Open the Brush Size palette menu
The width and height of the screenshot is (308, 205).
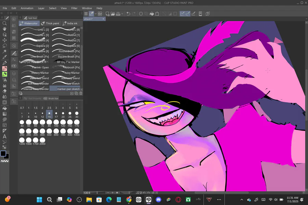click(20, 98)
